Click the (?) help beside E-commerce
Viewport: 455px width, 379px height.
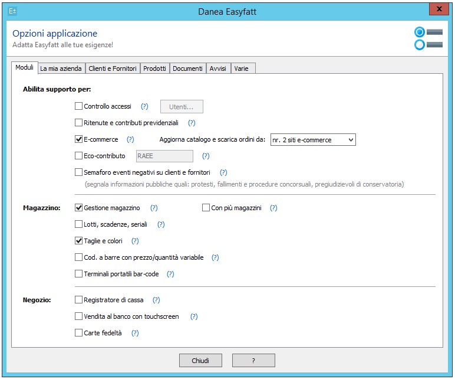[x=131, y=140]
